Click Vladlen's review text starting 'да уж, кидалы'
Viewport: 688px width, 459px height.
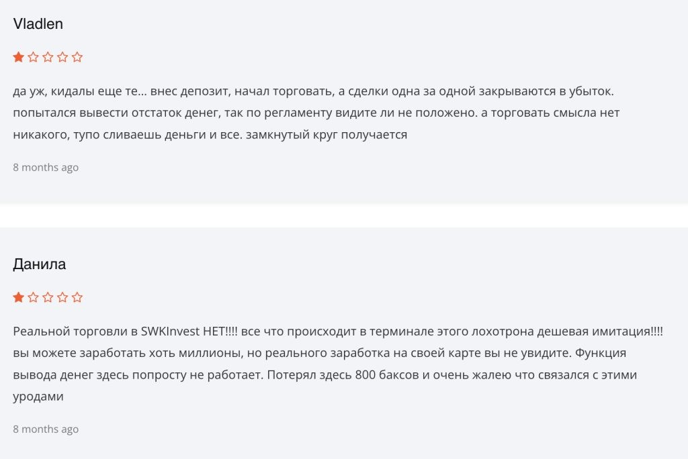pos(316,113)
